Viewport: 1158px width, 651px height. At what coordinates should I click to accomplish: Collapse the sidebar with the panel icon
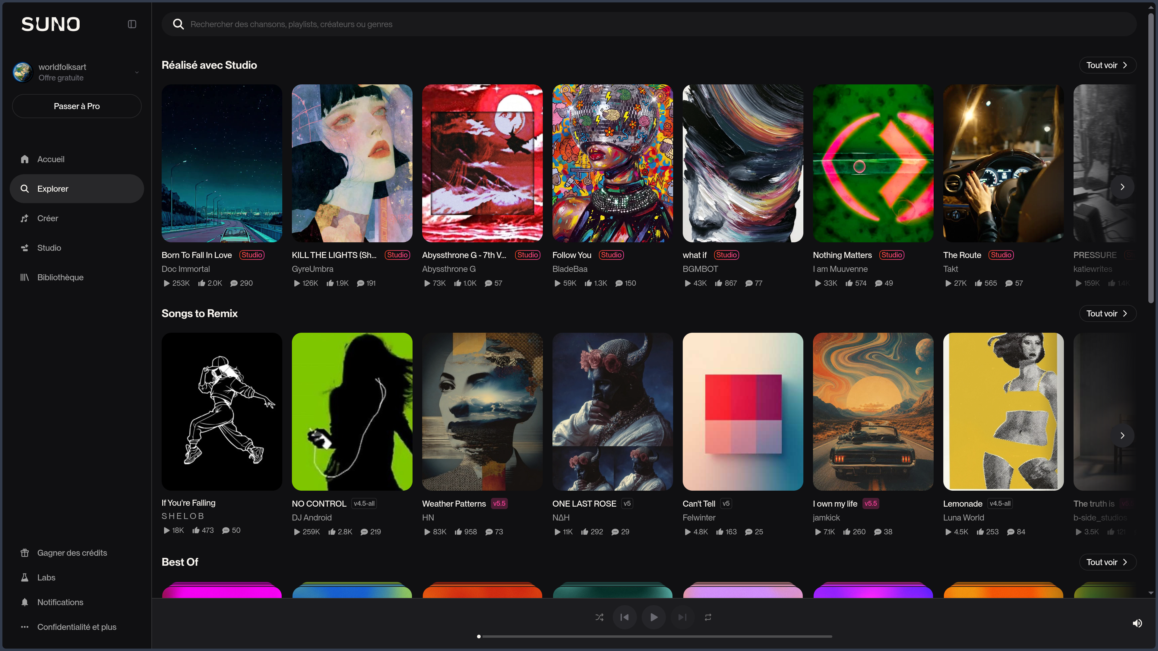point(132,24)
